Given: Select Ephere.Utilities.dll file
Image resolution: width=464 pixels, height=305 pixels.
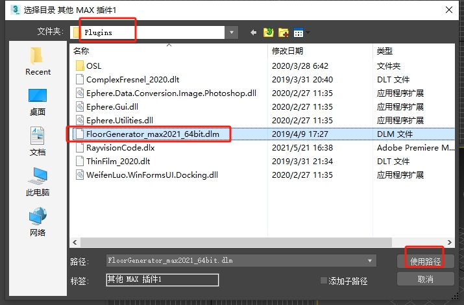Looking at the screenshot, I should 119,121.
